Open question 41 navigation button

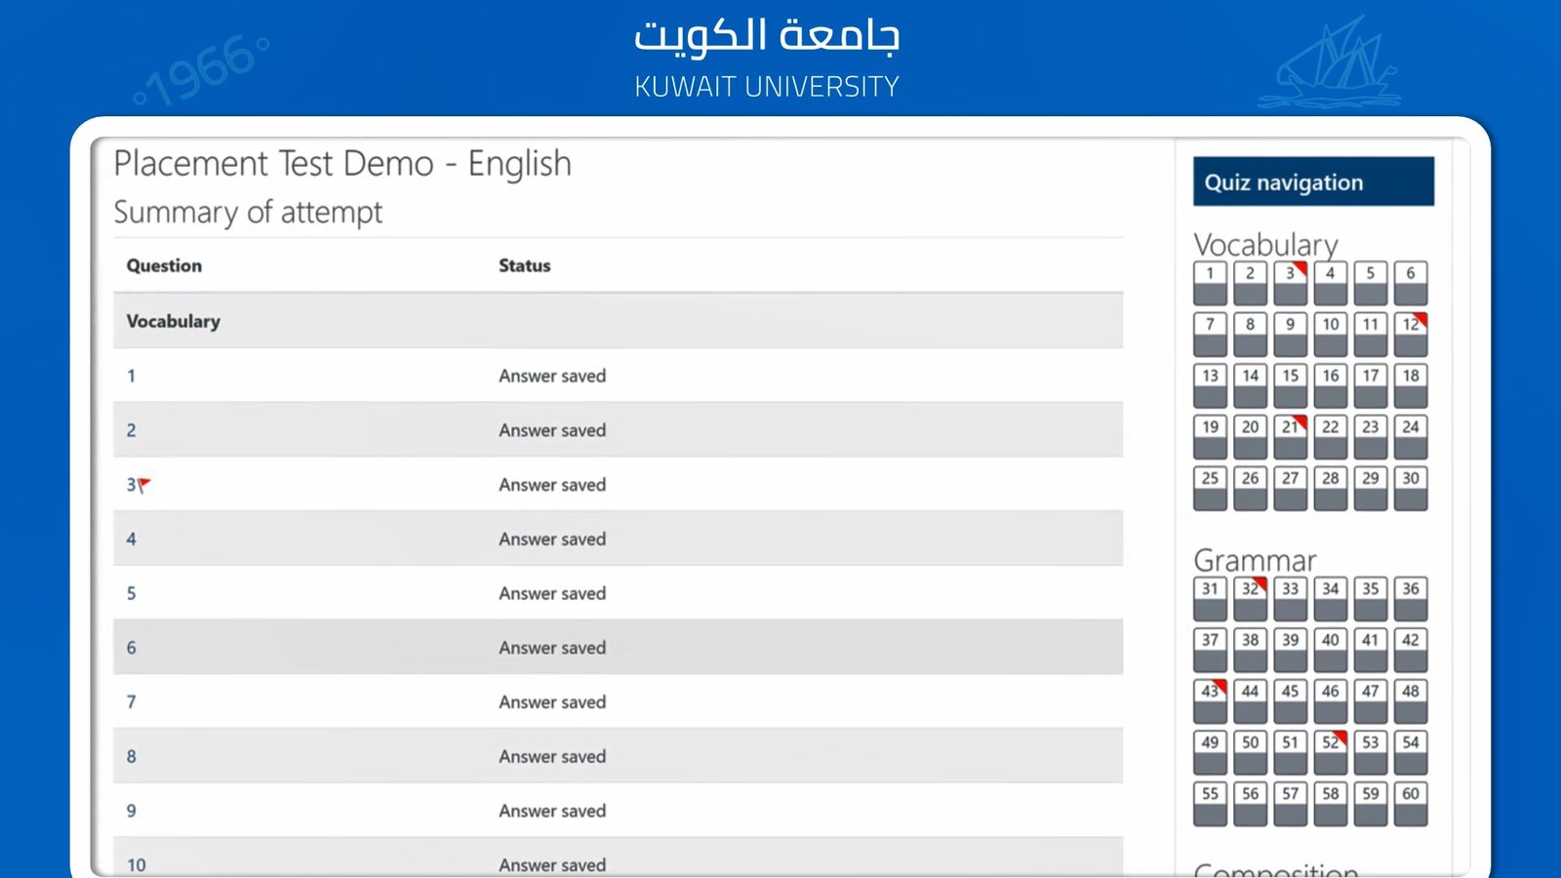1370,651
